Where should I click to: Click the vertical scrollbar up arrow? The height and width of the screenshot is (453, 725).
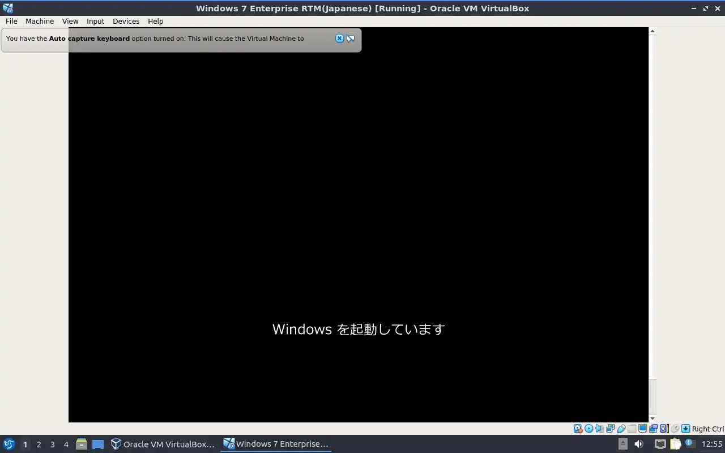coord(652,31)
